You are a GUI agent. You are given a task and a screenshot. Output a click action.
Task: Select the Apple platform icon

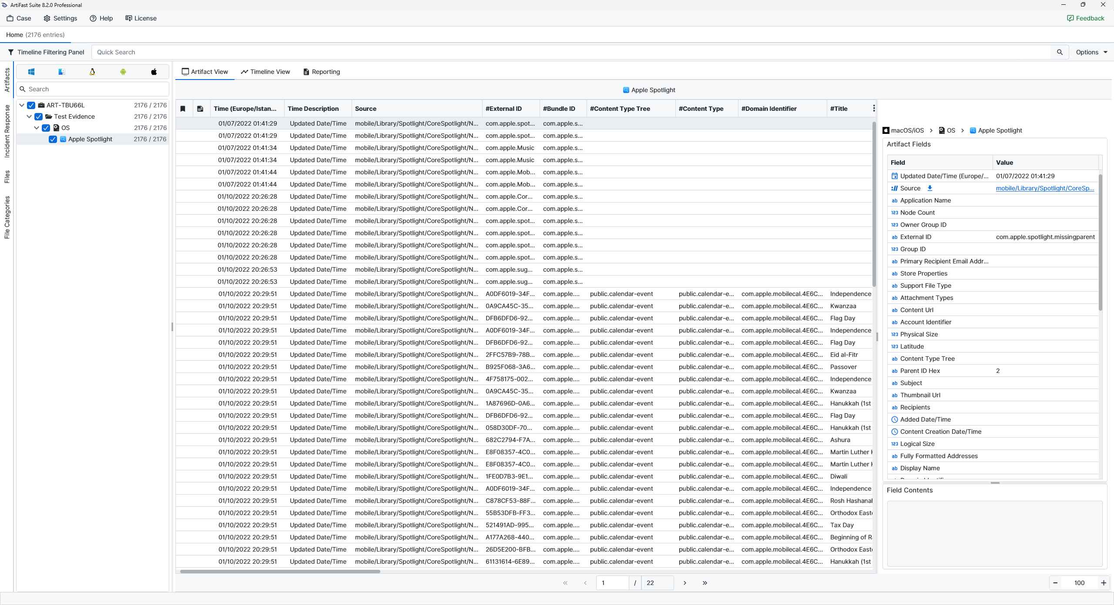point(154,72)
